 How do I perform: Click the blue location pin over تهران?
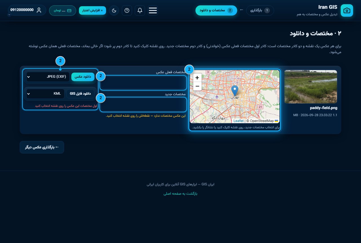click(x=235, y=90)
